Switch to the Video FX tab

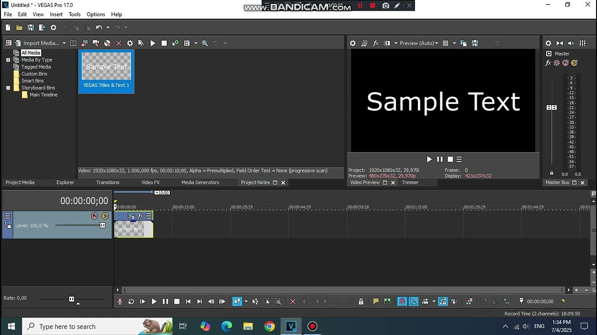[x=151, y=182]
